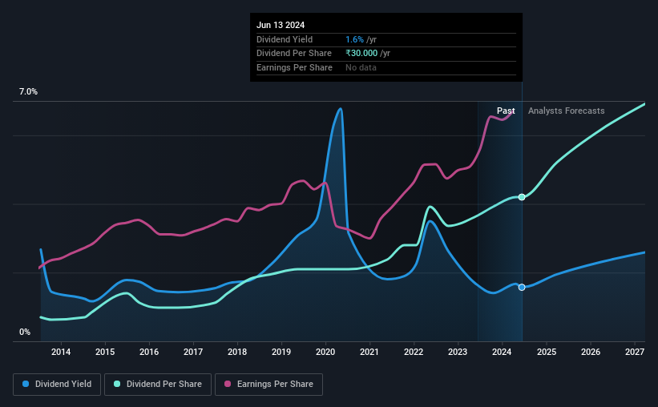Toggle the Earnings Per Share legend button
The height and width of the screenshot is (407, 658).
tap(268, 385)
